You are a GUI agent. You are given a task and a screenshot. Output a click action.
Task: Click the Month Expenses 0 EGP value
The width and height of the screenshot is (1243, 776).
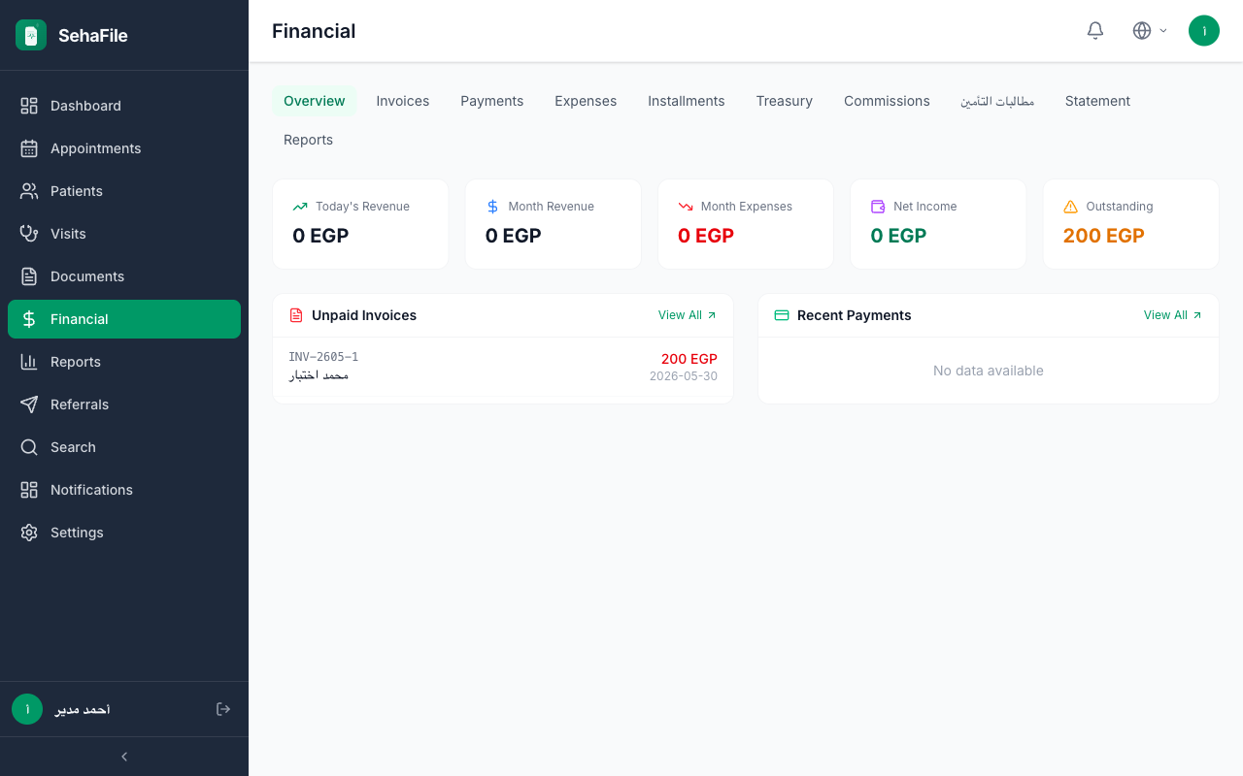click(x=706, y=236)
